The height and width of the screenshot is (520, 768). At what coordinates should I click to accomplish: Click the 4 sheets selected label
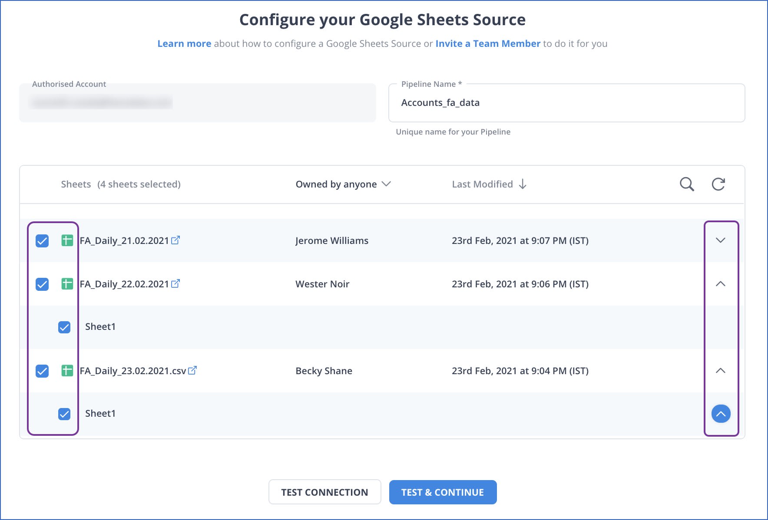point(139,184)
